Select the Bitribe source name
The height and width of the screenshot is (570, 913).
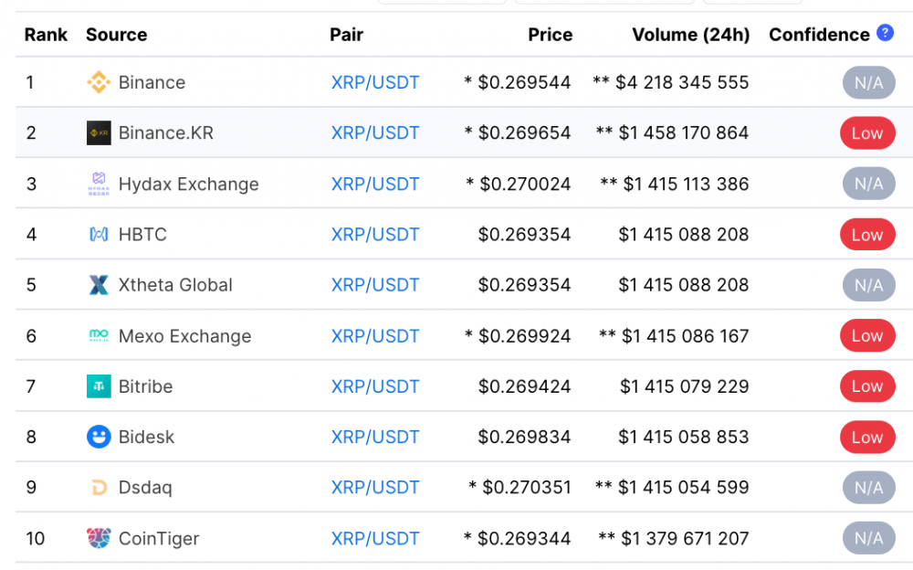(145, 386)
